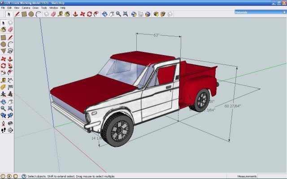Activate the Walk tool (footprints icon)
The width and height of the screenshot is (287, 179).
pyautogui.click(x=4, y=130)
